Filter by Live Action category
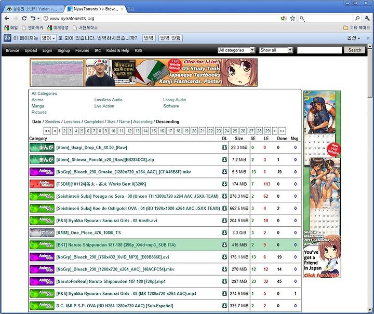The width and height of the screenshot is (374, 314). 104,106
